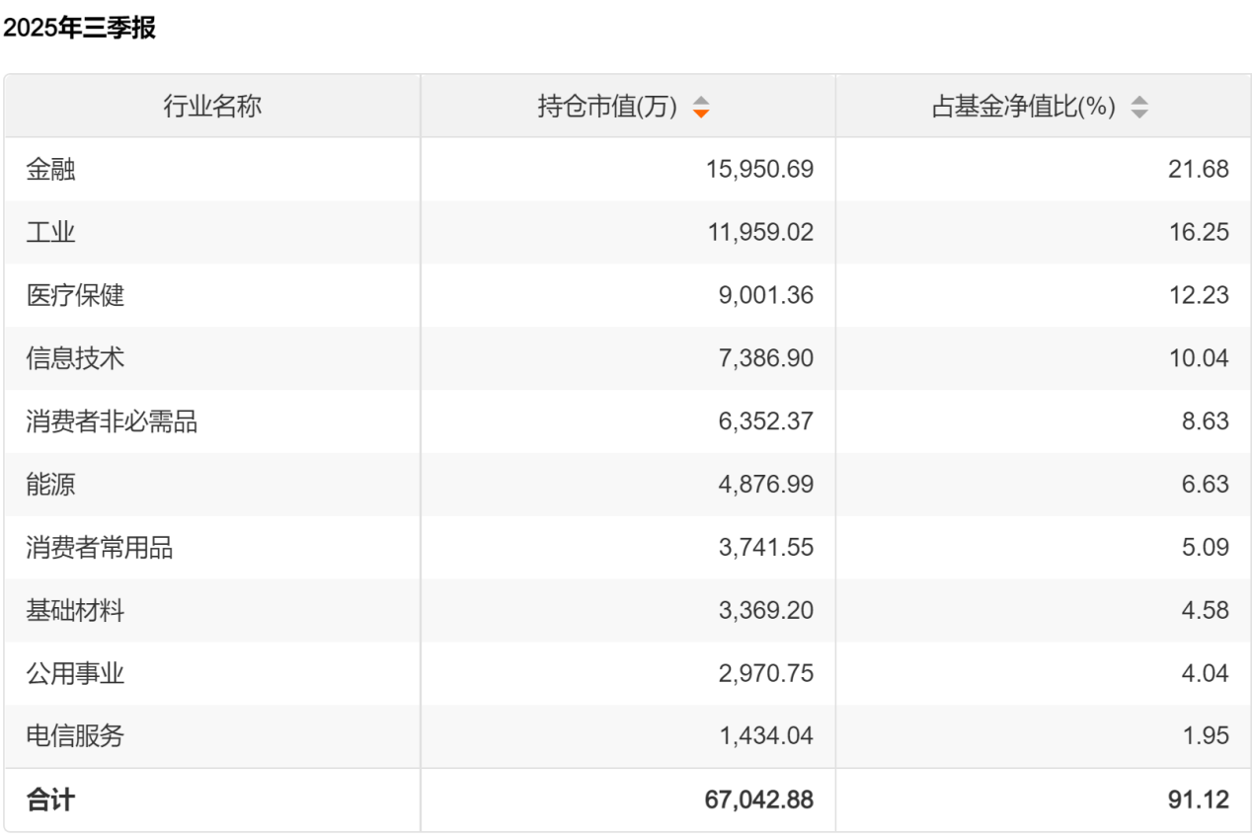Click the sort arrows beside 占基金净值比(%)
The image size is (1252, 839).
1139,107
